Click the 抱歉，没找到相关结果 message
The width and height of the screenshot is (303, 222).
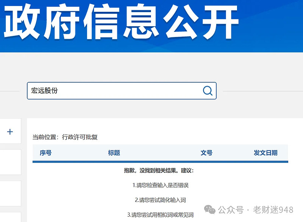click(159, 170)
